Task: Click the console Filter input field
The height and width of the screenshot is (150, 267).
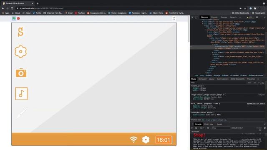Action: pyautogui.click(x=221, y=128)
